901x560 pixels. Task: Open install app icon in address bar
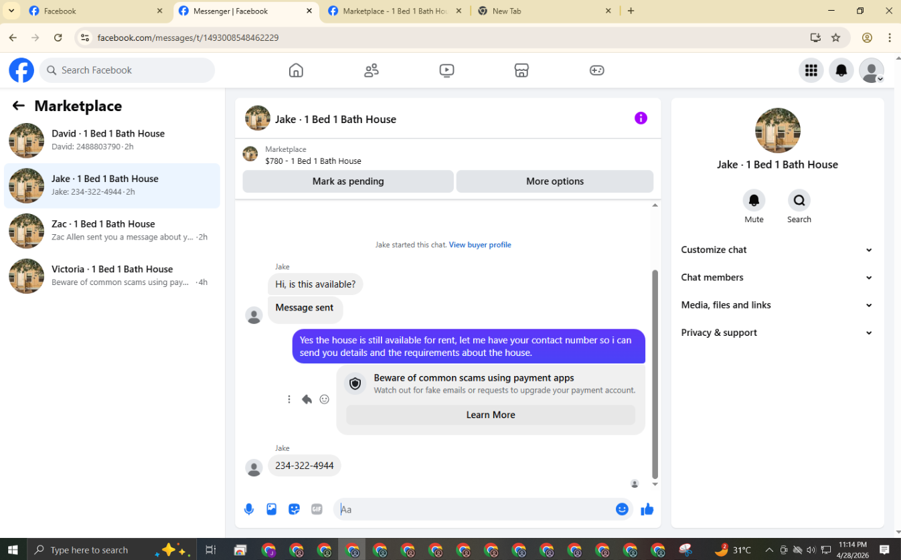coord(815,38)
